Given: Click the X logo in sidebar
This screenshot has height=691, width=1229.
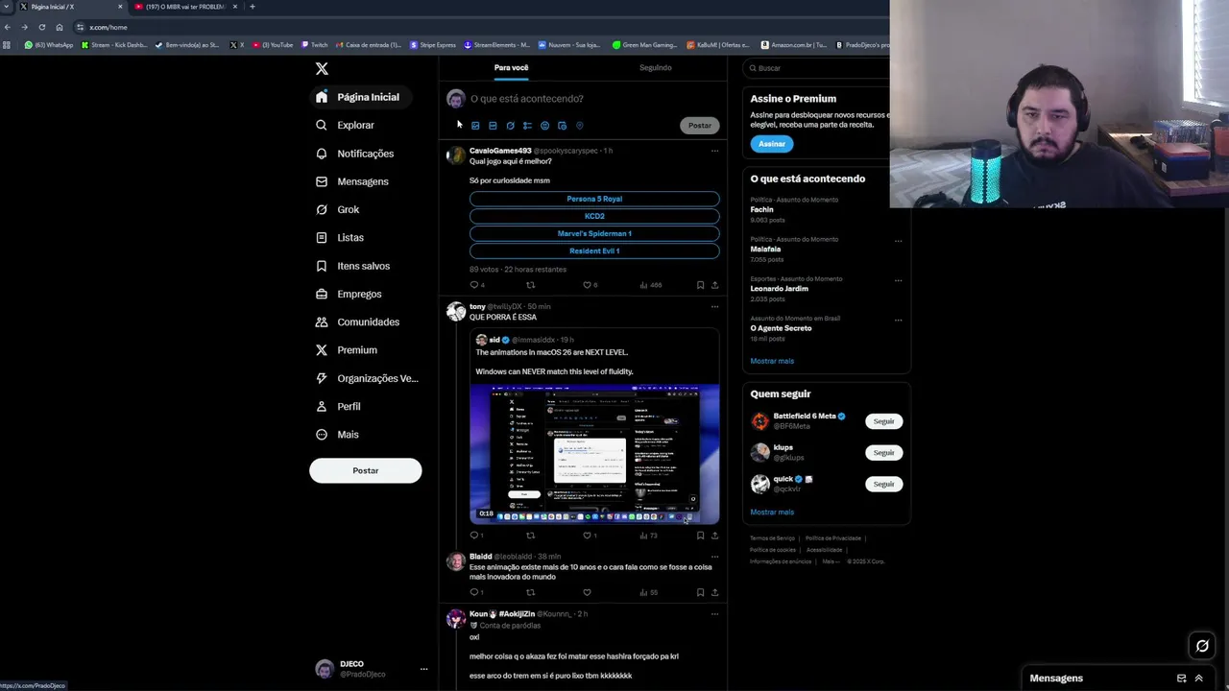Looking at the screenshot, I should coord(322,68).
